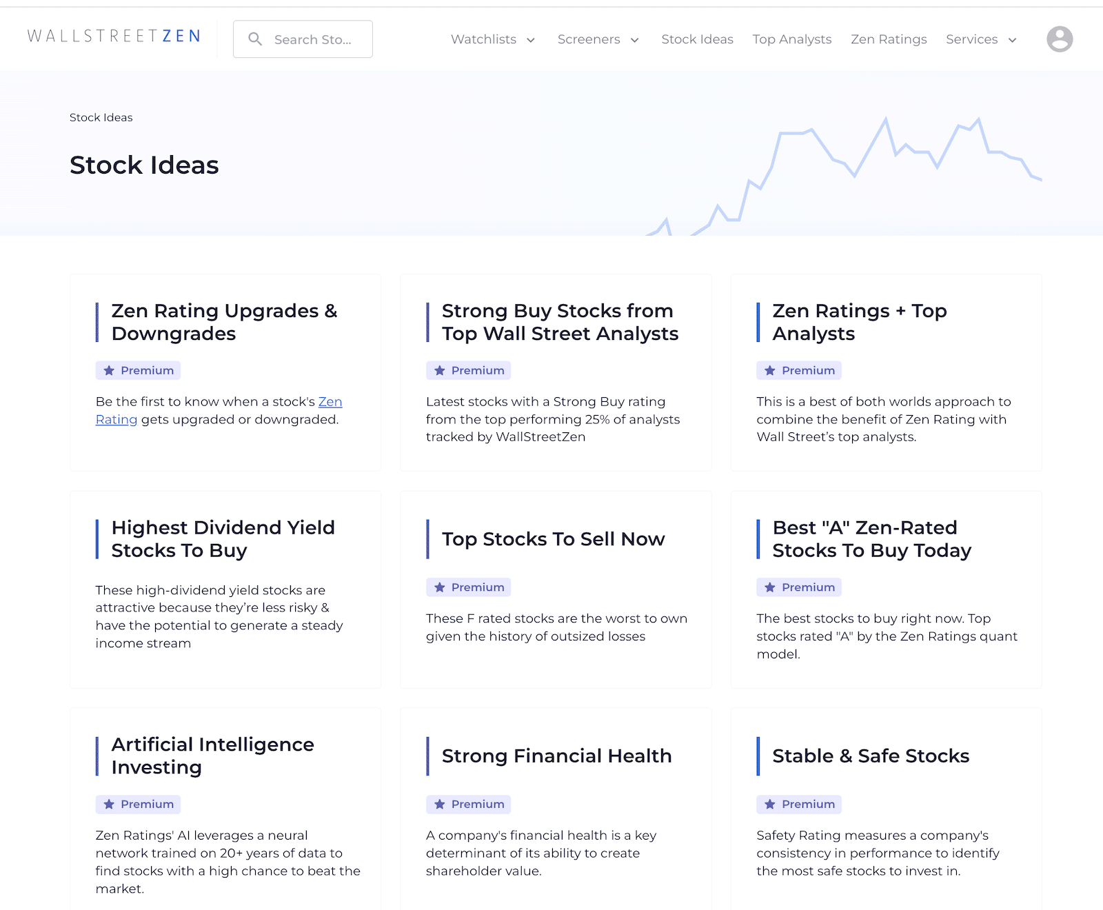Expand the Watchlists dropdown menu
Image resolution: width=1103 pixels, height=910 pixels.
pos(492,39)
